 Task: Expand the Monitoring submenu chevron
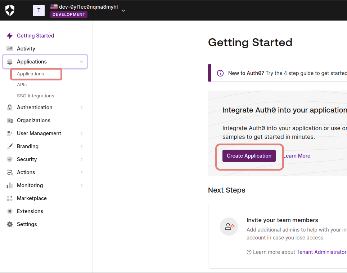pyautogui.click(x=81, y=185)
